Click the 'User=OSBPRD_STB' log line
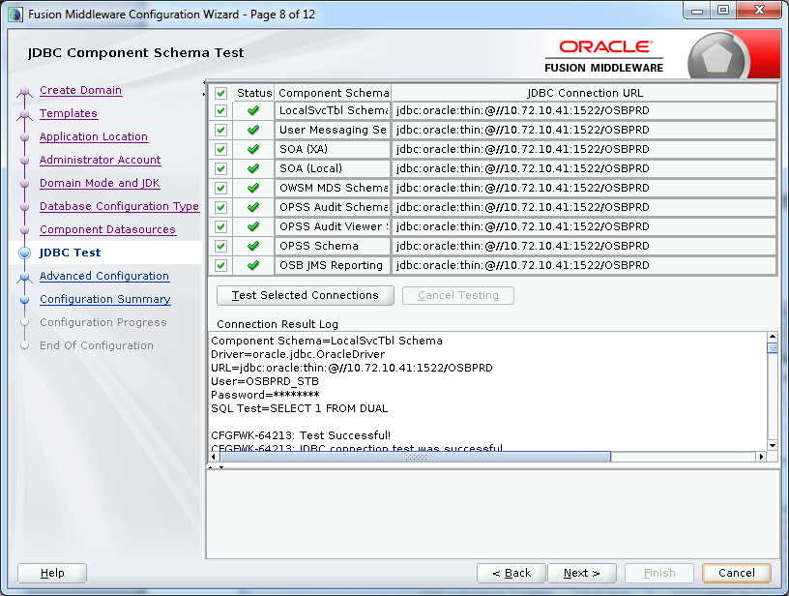789x596 pixels. 265,381
